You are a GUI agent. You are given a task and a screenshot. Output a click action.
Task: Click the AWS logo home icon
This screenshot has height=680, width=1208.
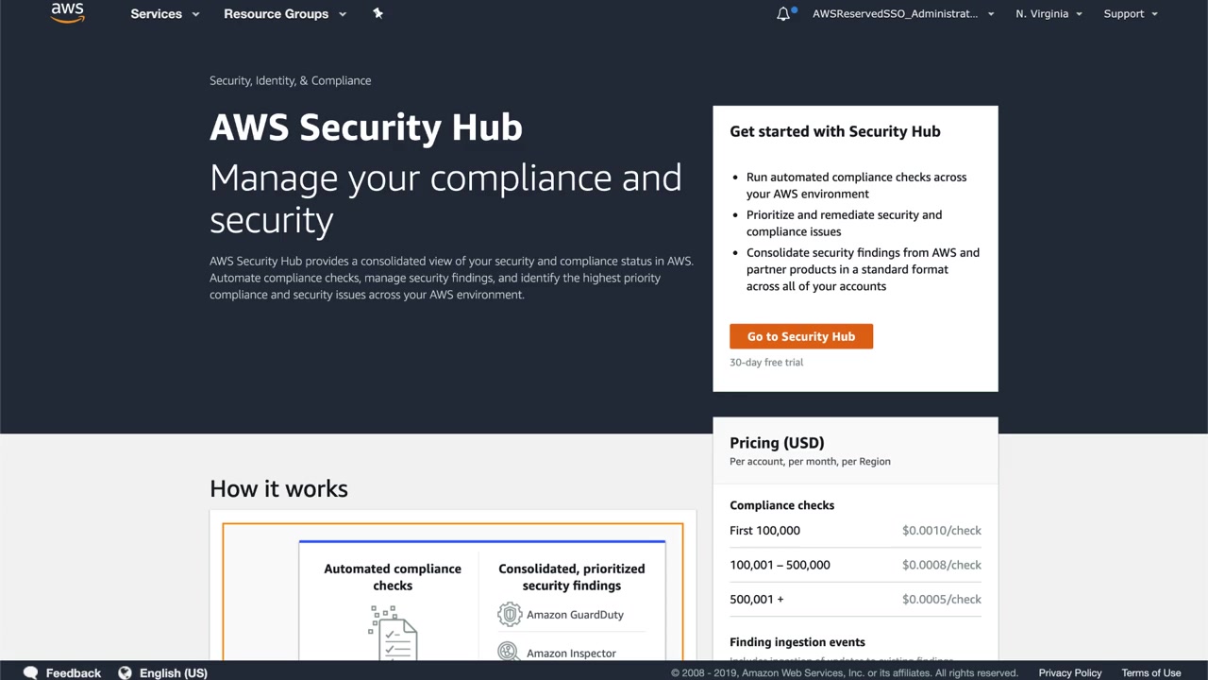tap(67, 13)
